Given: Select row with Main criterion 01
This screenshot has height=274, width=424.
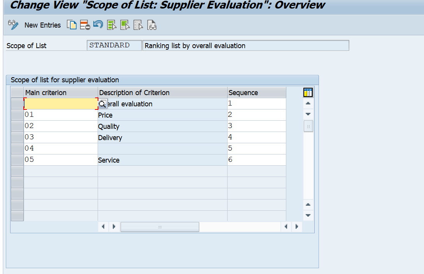Looking at the screenshot, I should [x=17, y=115].
